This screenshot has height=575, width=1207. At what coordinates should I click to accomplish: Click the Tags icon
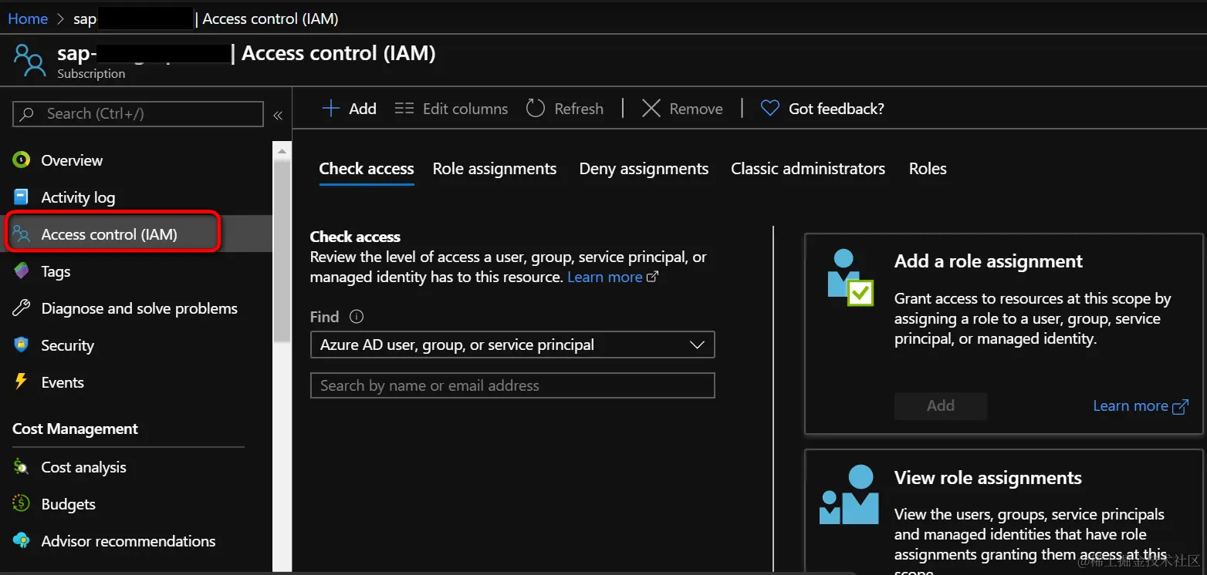22,271
